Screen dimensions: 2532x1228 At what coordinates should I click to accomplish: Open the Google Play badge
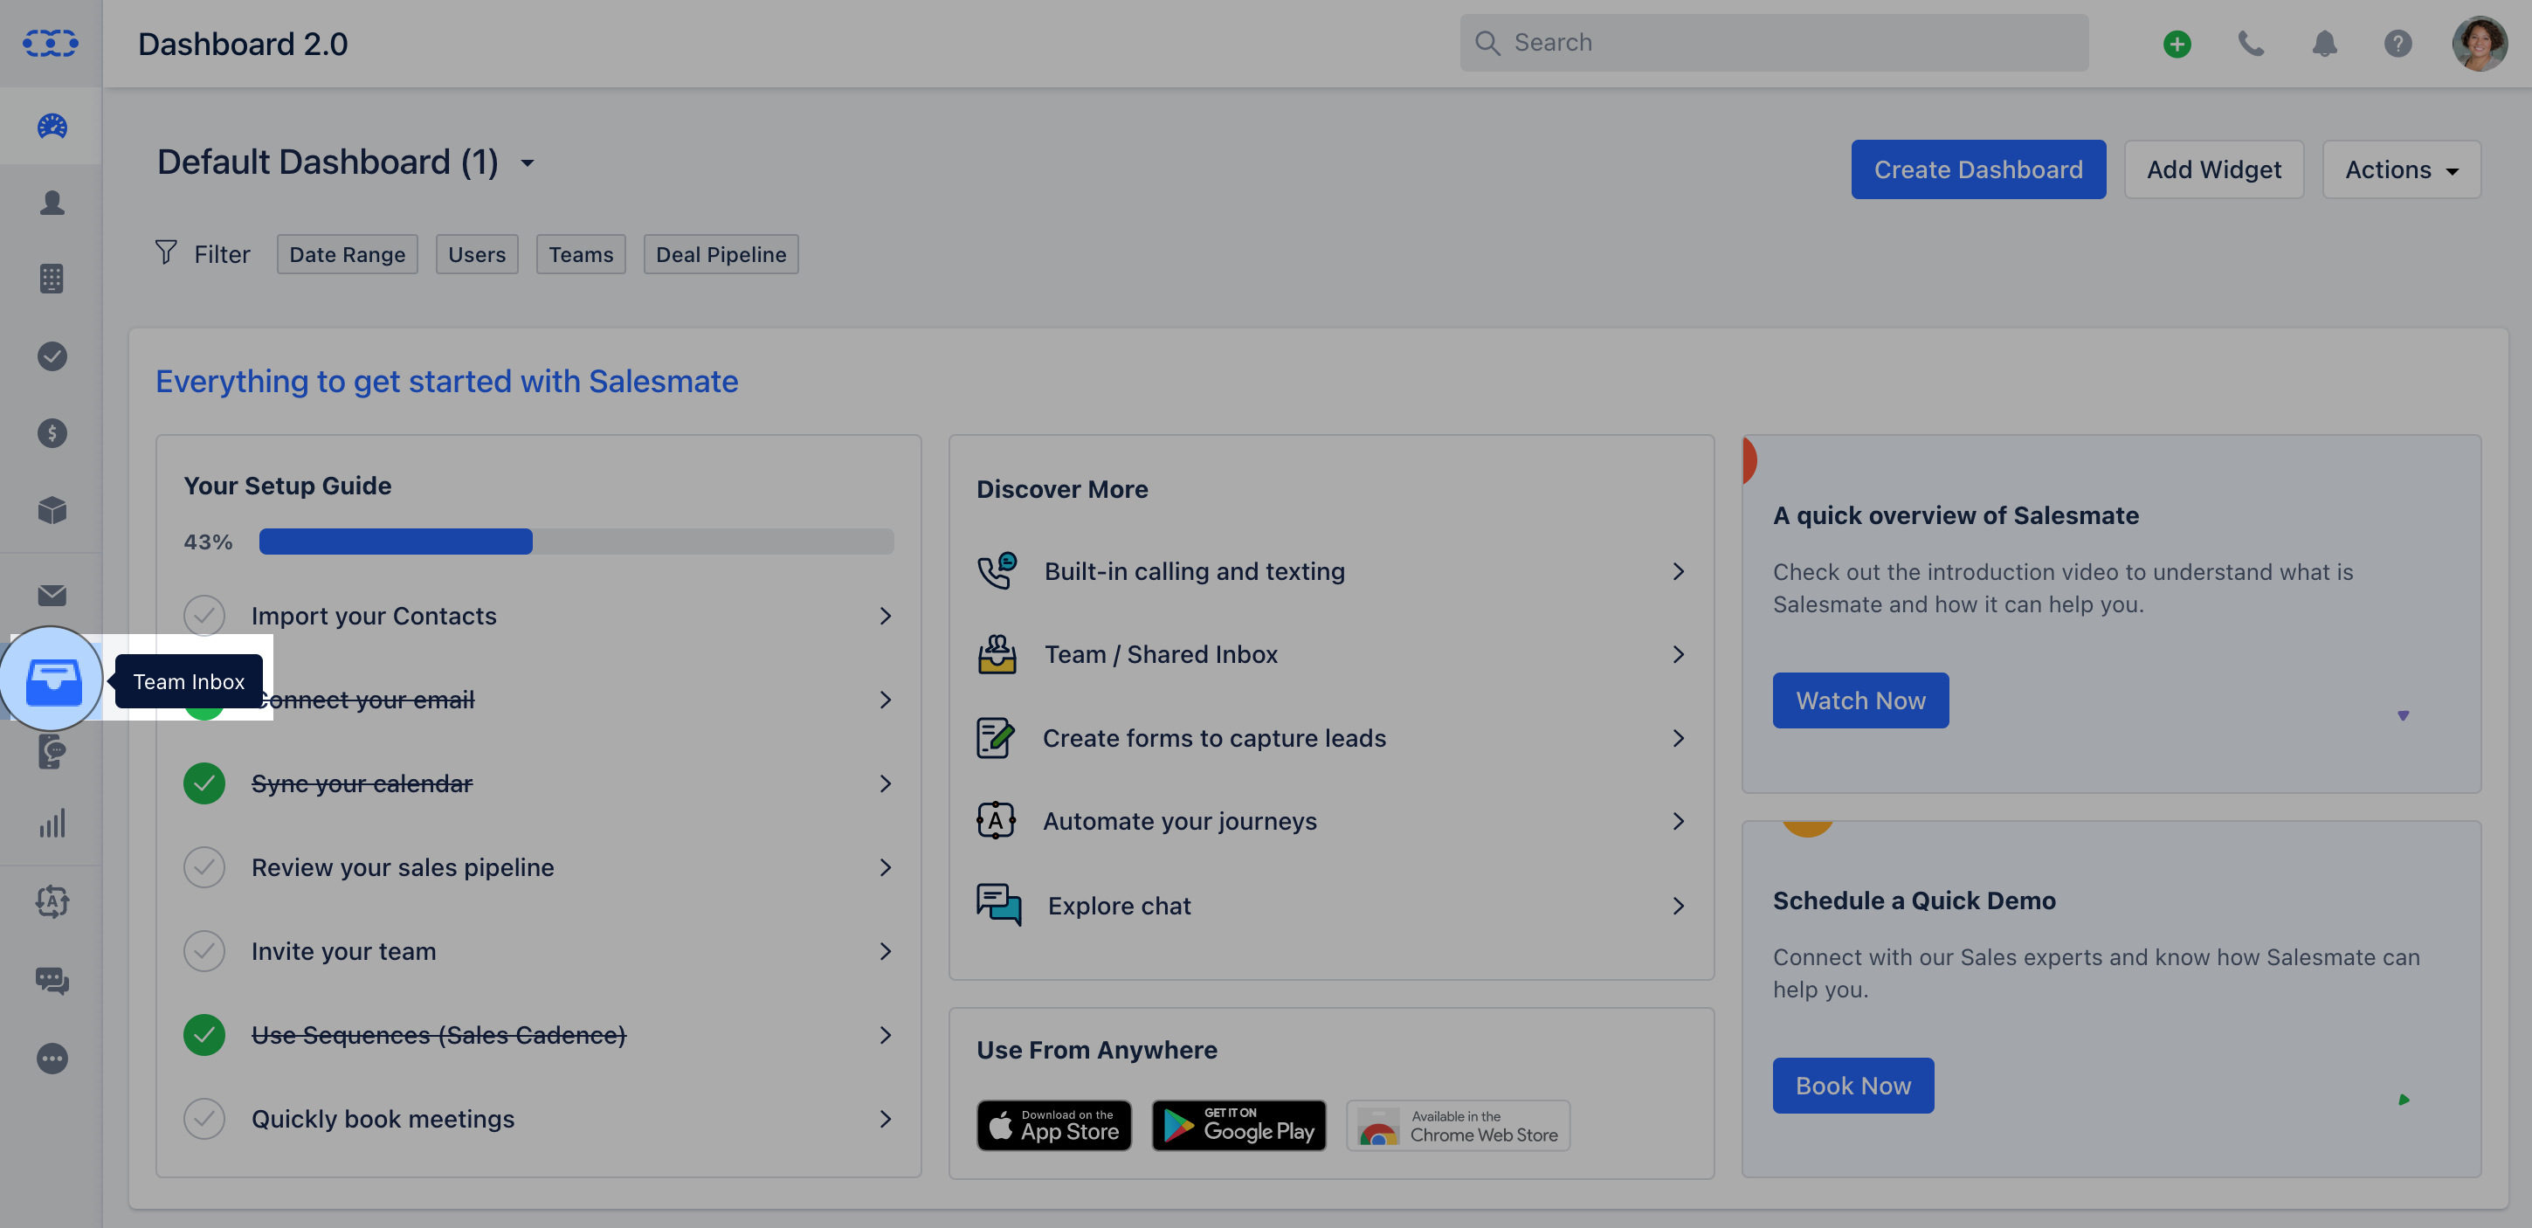coord(1238,1124)
